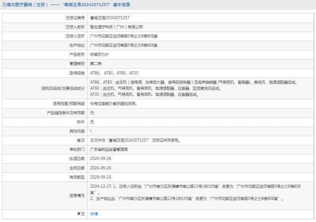Click registrant name 智生医疗科技（广州）有限公司
This screenshot has width=316, height=222.
116,27
